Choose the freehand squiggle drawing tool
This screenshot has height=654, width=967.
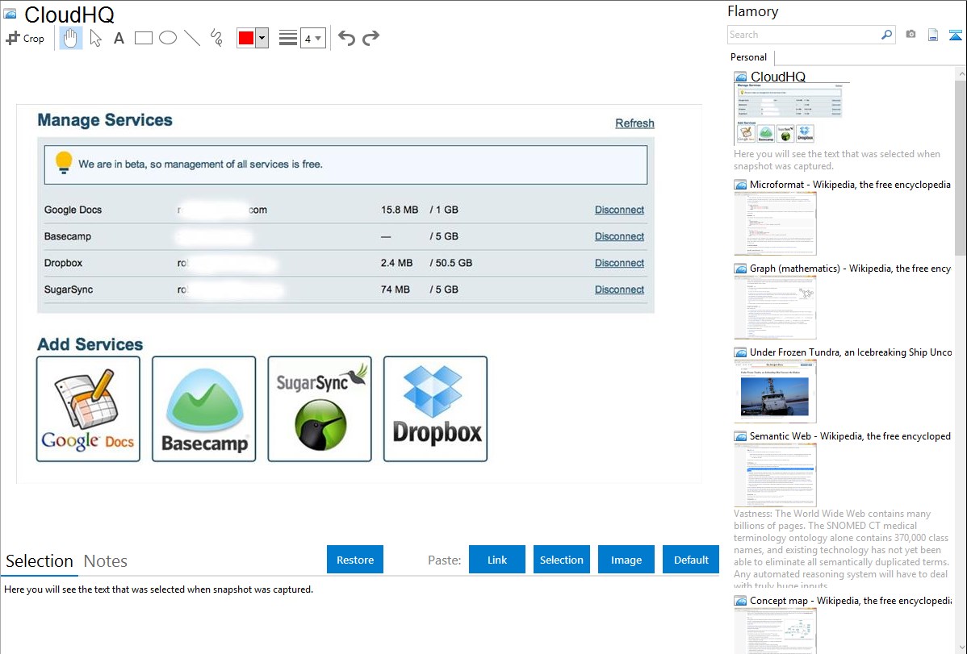point(216,38)
